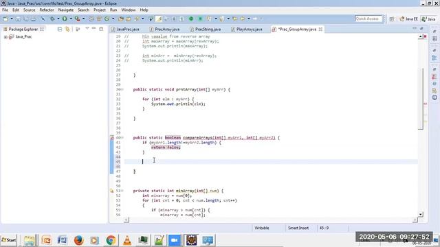Minimize the Package Explorer view
The image size is (440, 247).
tap(93, 29)
